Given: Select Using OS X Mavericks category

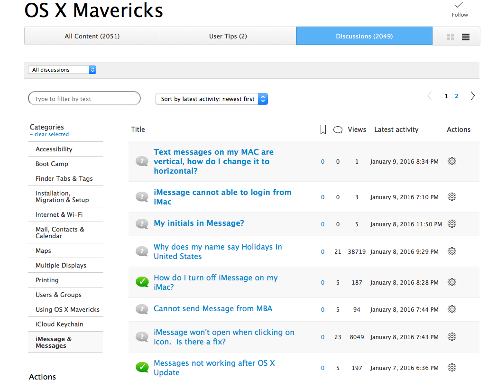Looking at the screenshot, I should 65,310.
